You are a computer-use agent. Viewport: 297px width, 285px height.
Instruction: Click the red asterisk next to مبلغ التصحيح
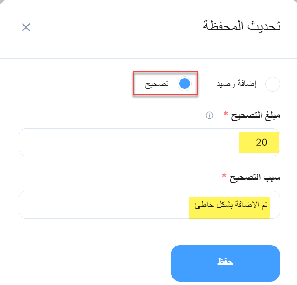pyautogui.click(x=225, y=114)
